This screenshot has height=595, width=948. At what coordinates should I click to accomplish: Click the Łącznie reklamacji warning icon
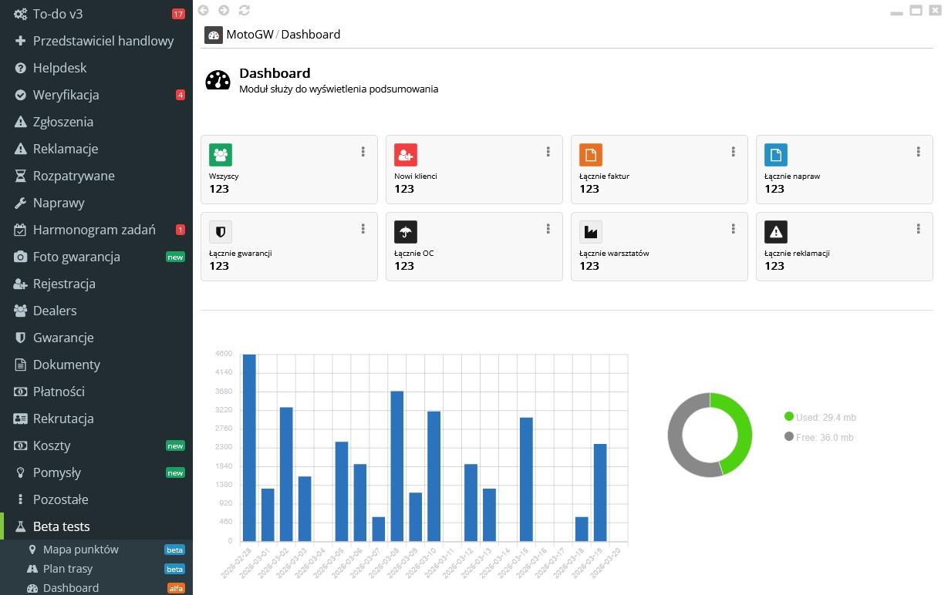click(x=776, y=232)
